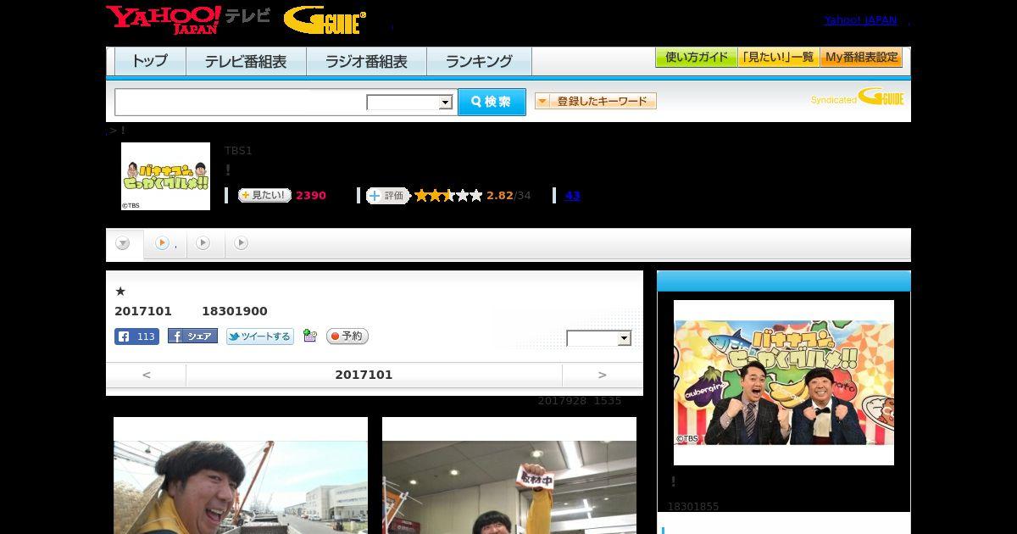The width and height of the screenshot is (1017, 534).
Task: Click the TBS1 channel text
Action: pyautogui.click(x=238, y=151)
